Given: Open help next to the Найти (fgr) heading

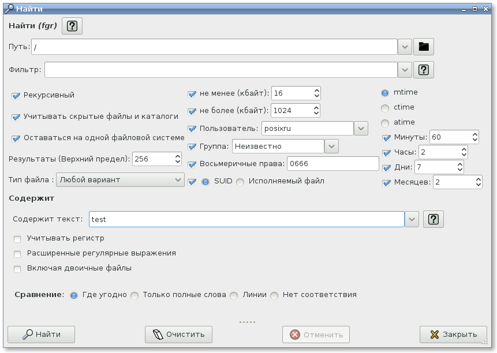Looking at the screenshot, I should click(72, 26).
